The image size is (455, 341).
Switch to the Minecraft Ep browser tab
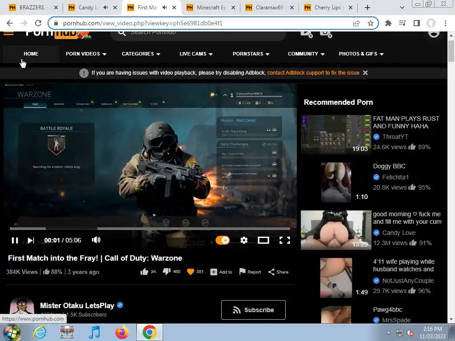211,8
